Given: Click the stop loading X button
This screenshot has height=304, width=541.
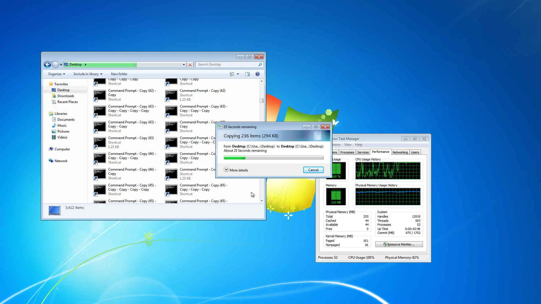Looking at the screenshot, I should coord(190,65).
